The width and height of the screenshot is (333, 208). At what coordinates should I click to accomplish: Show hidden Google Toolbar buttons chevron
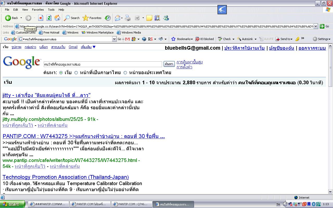[x=303, y=38]
